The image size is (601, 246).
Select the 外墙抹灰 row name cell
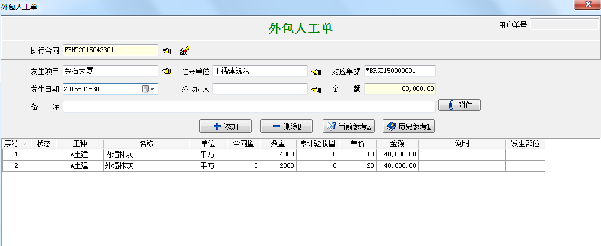[146, 166]
